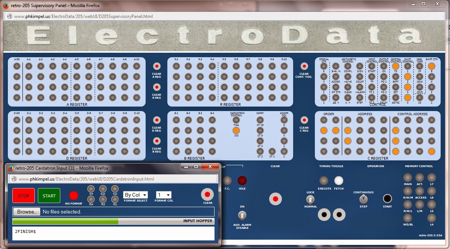Click the 'retro-205 0.03d' version text
This screenshot has width=450, height=249.
(x=431, y=235)
